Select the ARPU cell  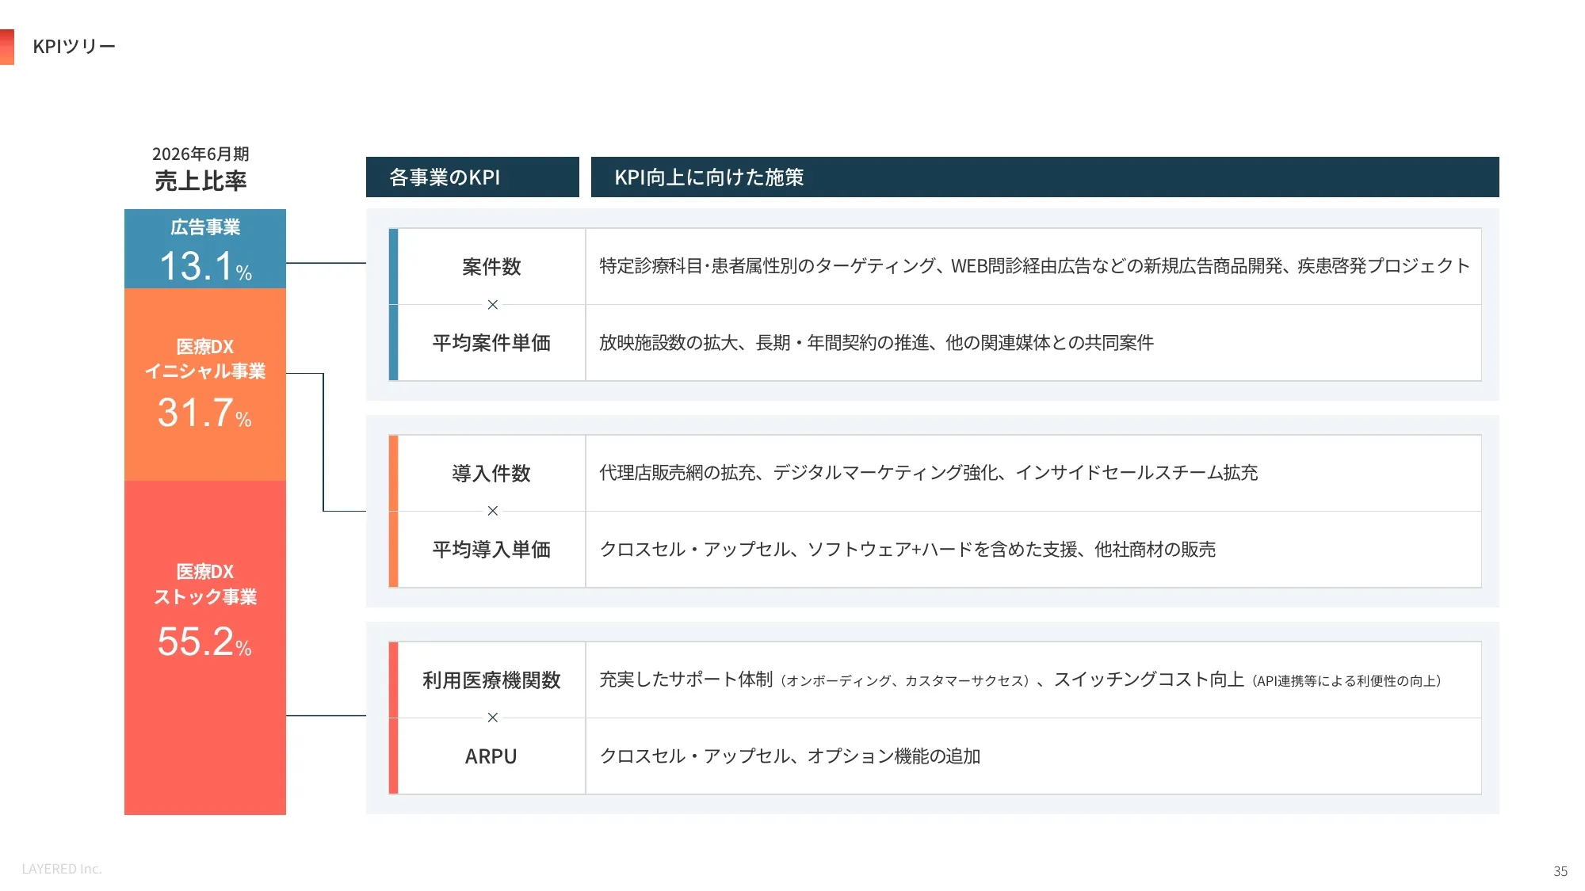coord(491,756)
